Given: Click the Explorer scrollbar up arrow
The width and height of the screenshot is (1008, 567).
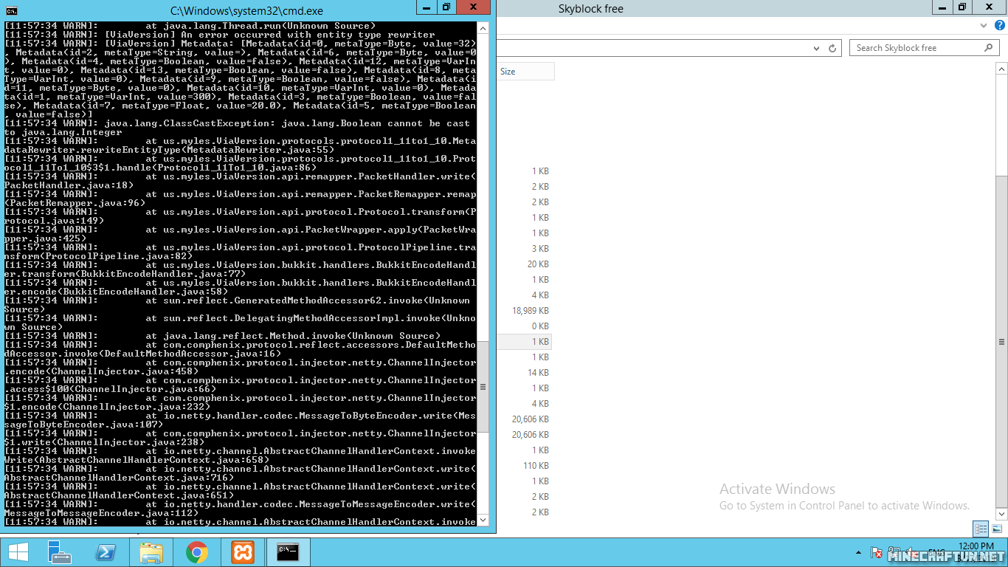Looking at the screenshot, I should (x=1002, y=69).
